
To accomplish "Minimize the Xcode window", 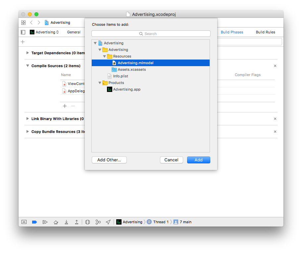I will (30, 14).
